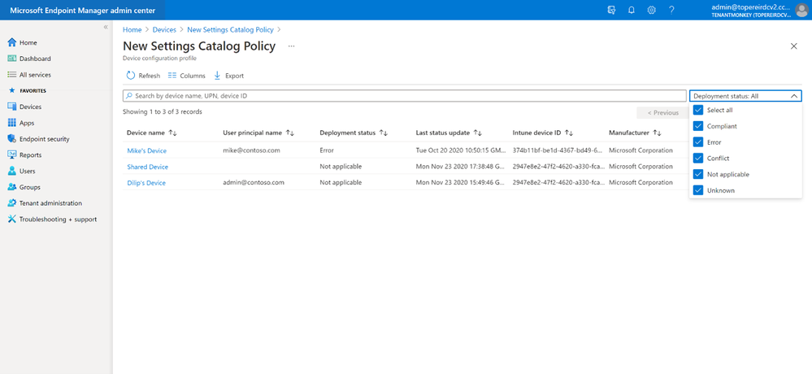Uncheck the Unknown status filter
Screen dimensions: 812x374
click(x=698, y=190)
